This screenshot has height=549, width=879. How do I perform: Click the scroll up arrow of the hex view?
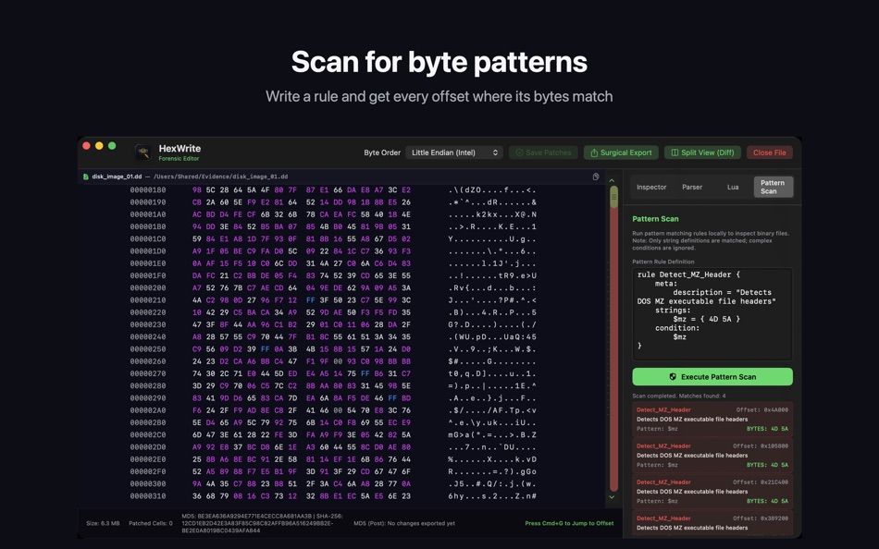(x=613, y=180)
